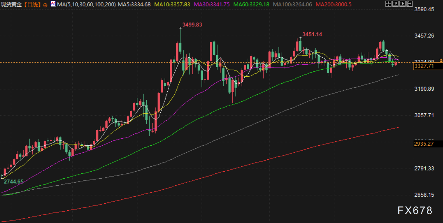Click the 3590.45 price axis label

click(x=424, y=9)
